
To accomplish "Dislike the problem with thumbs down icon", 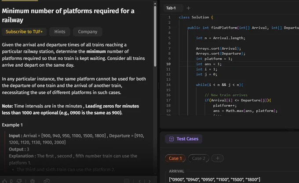I will click(19, 181).
